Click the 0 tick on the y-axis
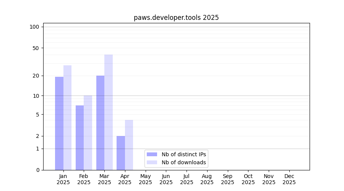The width and height of the screenshot is (344, 191). point(37,170)
